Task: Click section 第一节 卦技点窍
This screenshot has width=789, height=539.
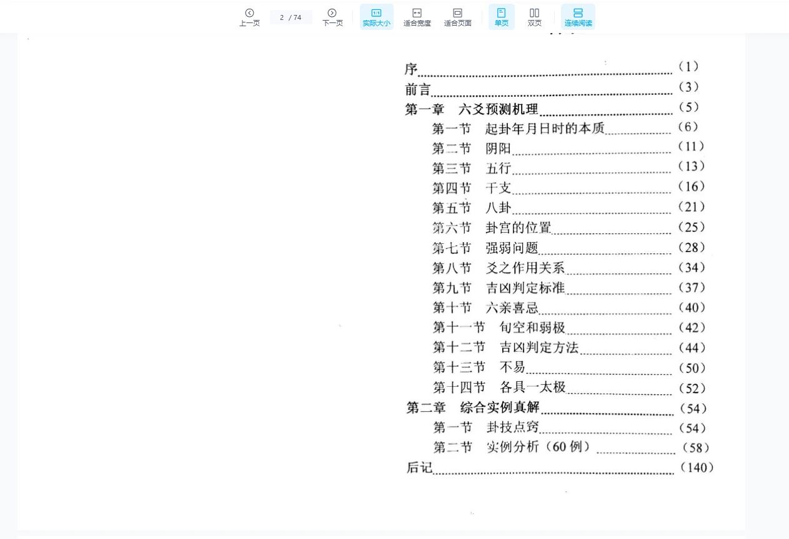Action: point(486,427)
